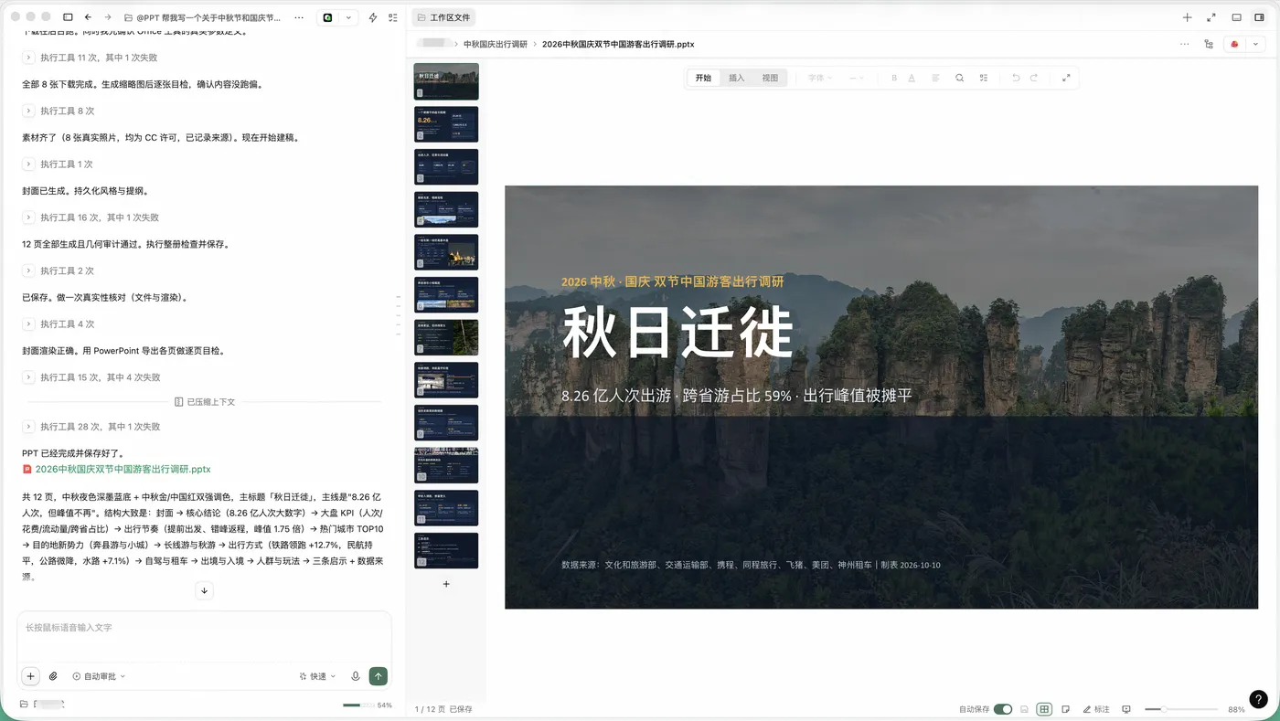Image resolution: width=1280 pixels, height=721 pixels.
Task: Click the green app model icon
Action: point(327,17)
